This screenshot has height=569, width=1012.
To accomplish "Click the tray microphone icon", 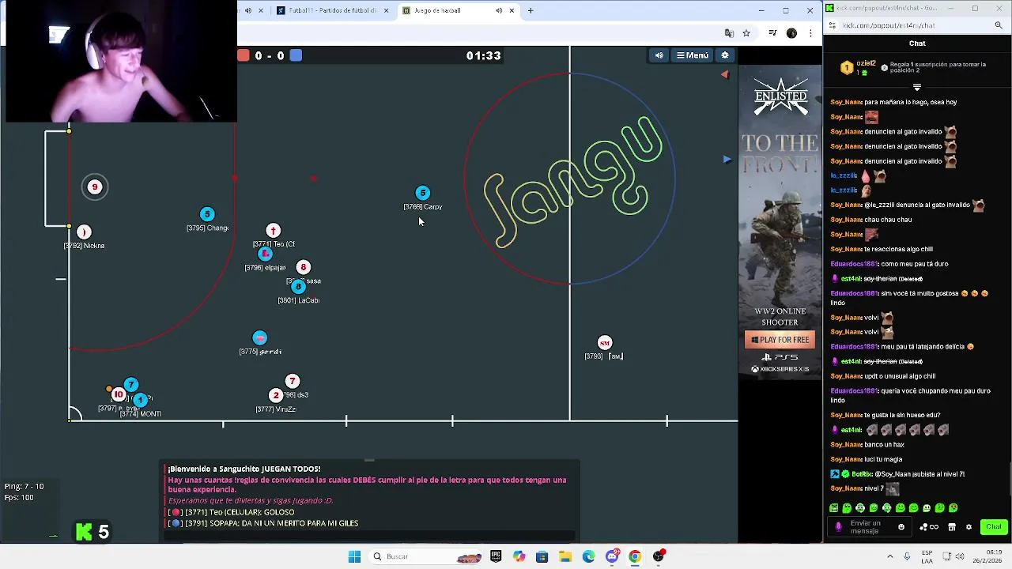I will point(907,556).
